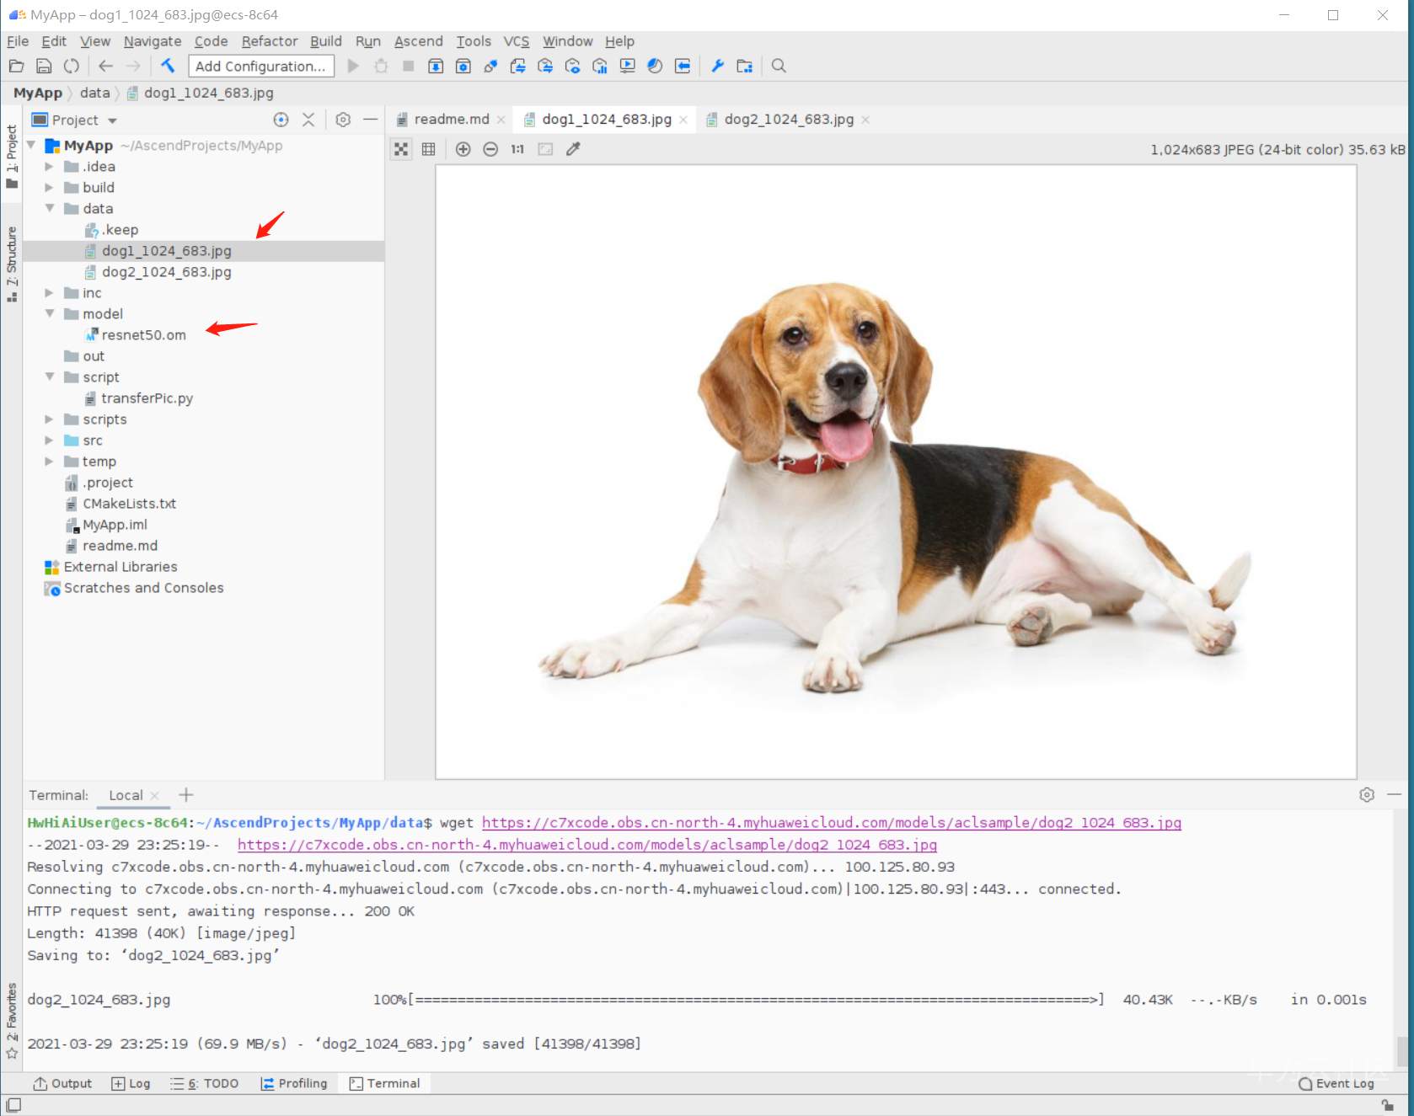Toggle the chessboard transparency background
Screen dimensions: 1414x1116
click(401, 149)
